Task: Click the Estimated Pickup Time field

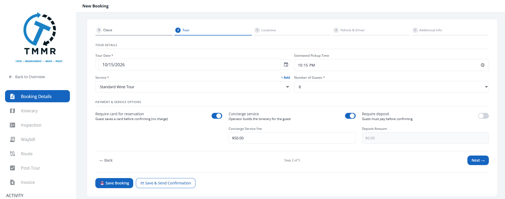Action: click(391, 65)
